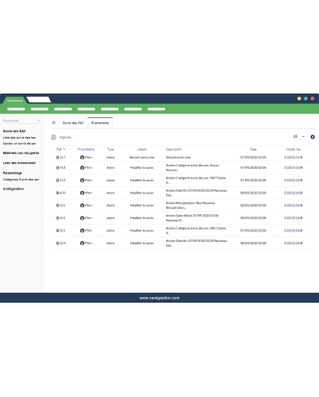The image size is (319, 397).
Task: Click Marc's avatar in row 420
Action: 82,193
